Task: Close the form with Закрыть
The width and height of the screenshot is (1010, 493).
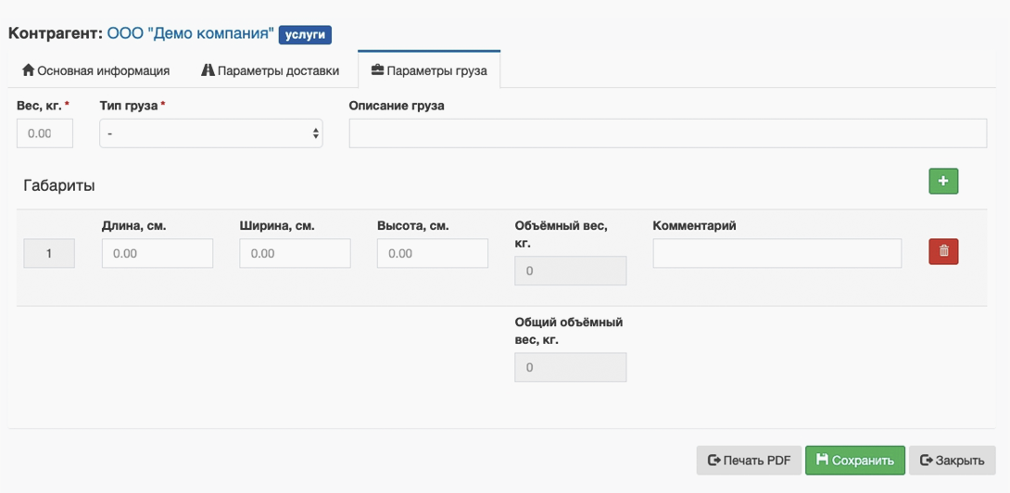Action: pyautogui.click(x=952, y=461)
